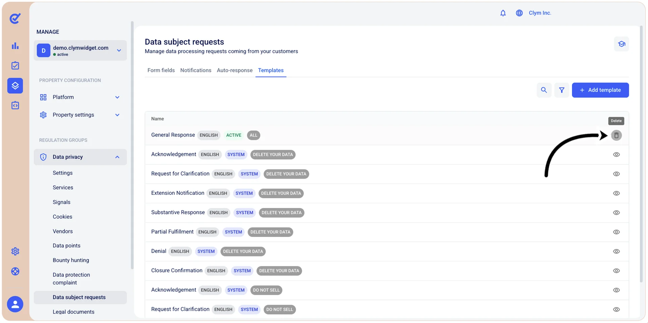Click the Data privacy shield icon
This screenshot has height=323, width=648.
click(43, 157)
